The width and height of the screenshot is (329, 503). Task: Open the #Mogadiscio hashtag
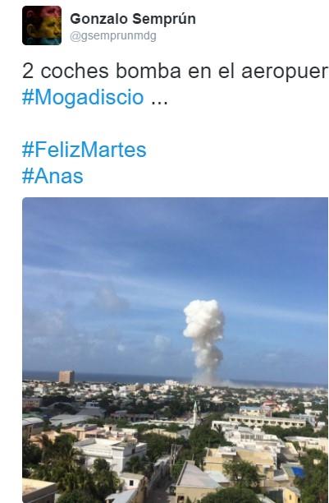click(x=83, y=97)
